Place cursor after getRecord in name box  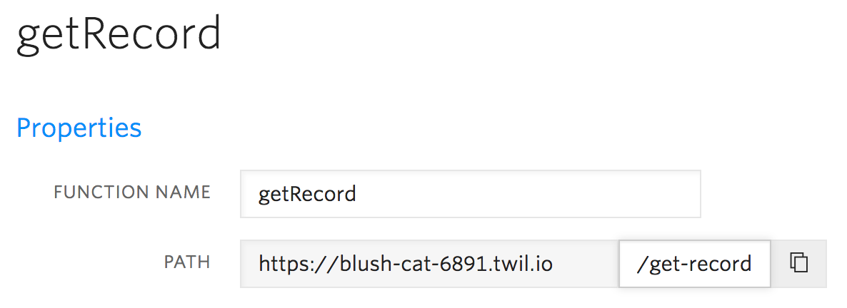click(357, 194)
